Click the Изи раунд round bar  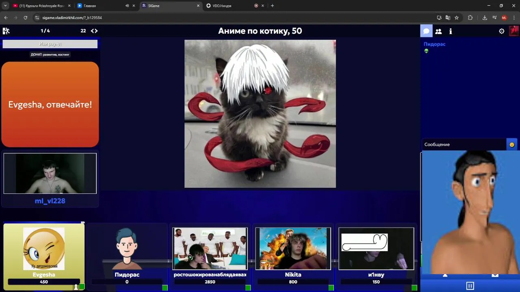tap(50, 44)
